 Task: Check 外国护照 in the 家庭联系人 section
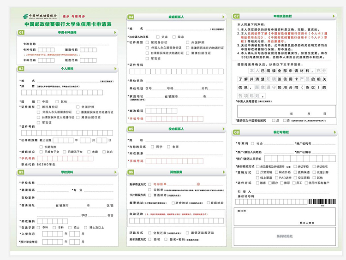tap(188, 42)
